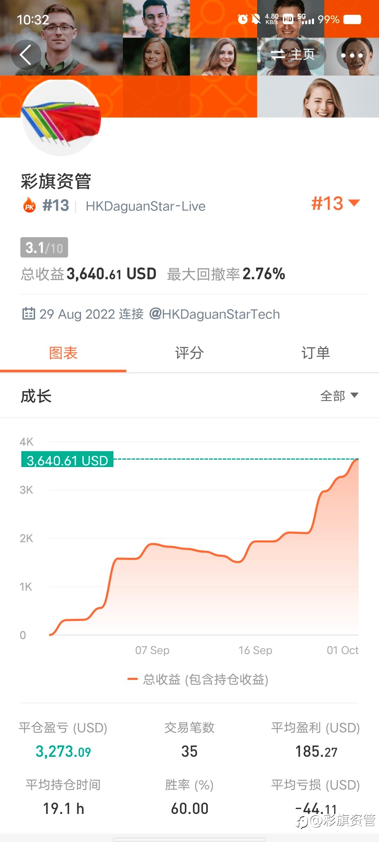Tap the 3,640.61 USD chart value label

pos(67,460)
